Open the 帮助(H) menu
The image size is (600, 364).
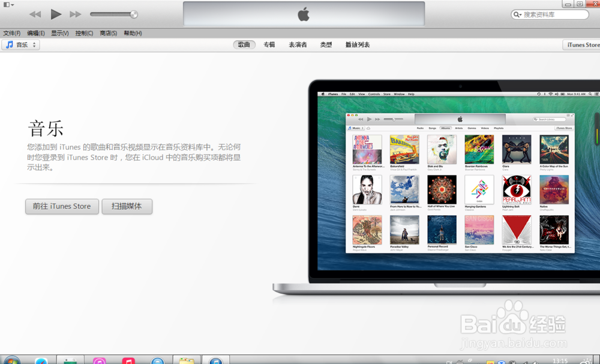point(133,33)
